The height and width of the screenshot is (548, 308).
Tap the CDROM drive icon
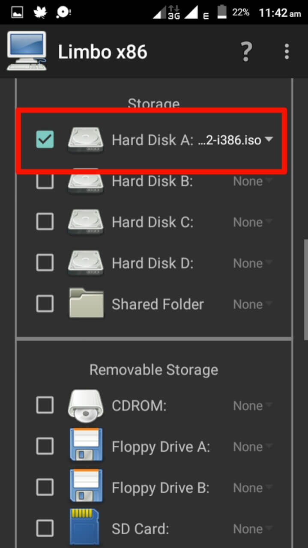[x=86, y=405]
